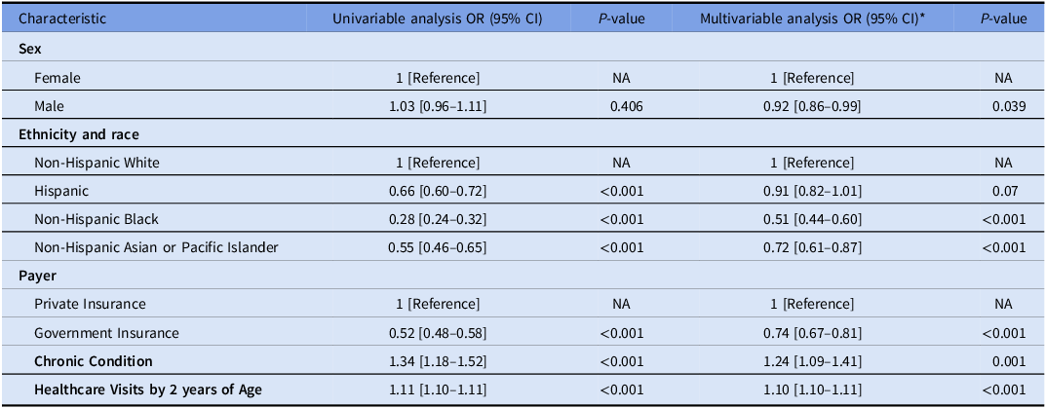Screen dimensions: 1046x408
Task: Click Healthcare Visits by 2 years of Age
Action: coord(148,389)
